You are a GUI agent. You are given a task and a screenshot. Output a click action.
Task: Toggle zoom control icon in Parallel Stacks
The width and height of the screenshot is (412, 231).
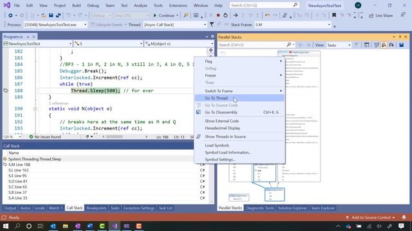point(384,45)
